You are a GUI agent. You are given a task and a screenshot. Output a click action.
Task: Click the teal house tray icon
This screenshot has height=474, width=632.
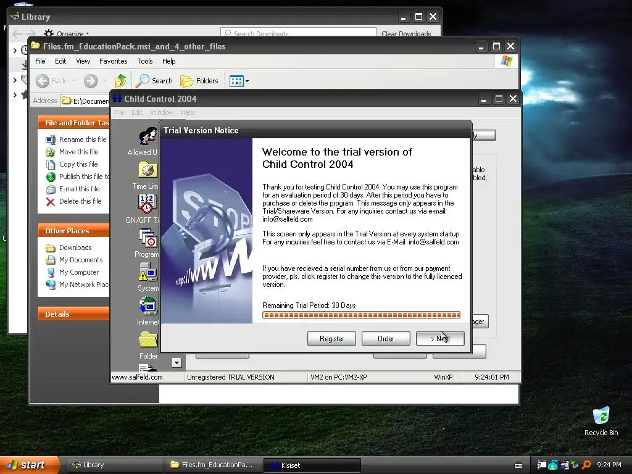click(553, 465)
